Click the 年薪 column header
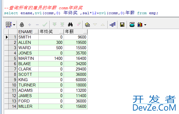 tap(76, 32)
